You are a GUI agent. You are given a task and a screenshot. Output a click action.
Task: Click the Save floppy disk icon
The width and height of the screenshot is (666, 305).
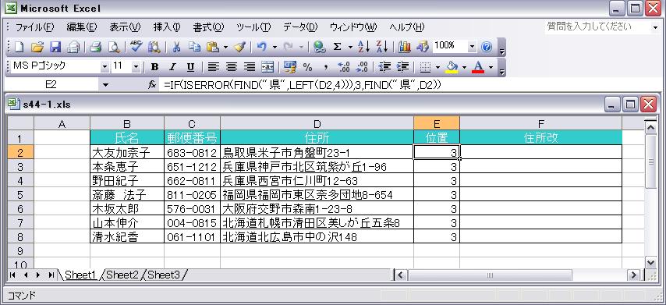pos(55,47)
